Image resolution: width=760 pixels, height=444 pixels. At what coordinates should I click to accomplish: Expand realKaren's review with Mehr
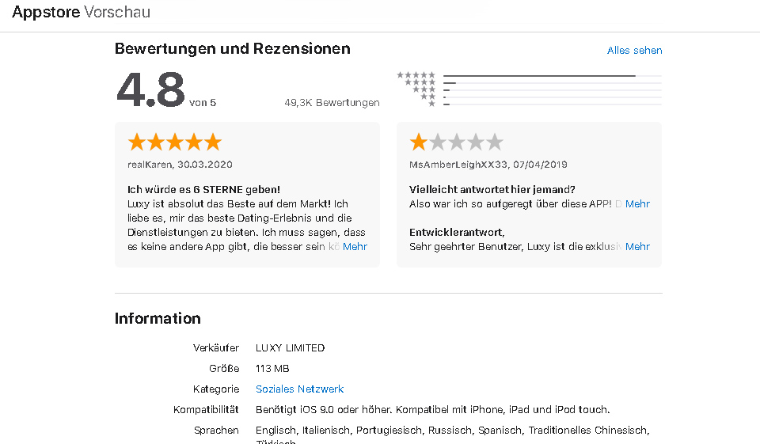355,247
